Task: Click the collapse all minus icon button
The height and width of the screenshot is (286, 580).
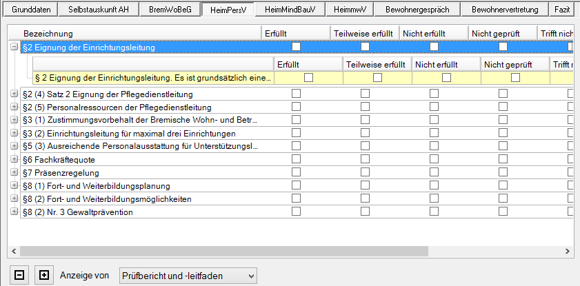Action: coord(19,275)
